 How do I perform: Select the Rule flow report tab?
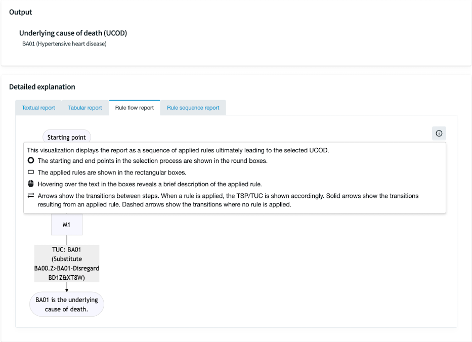[x=134, y=107]
